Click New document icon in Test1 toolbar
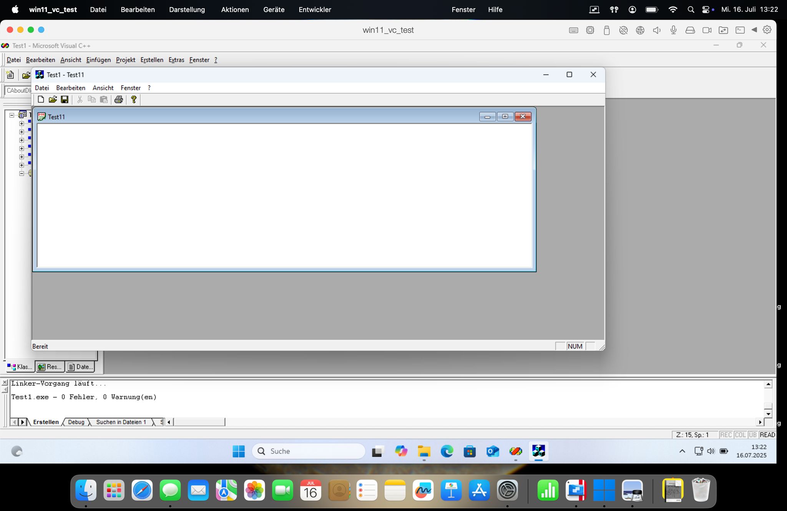 click(x=41, y=100)
